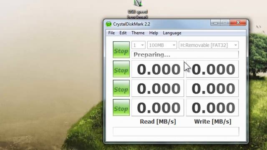
Task: Click the Preparing... status field
Action: point(185,55)
